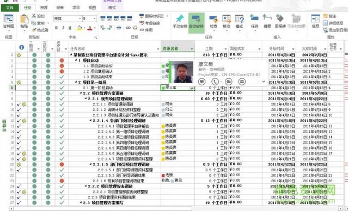Image resolution: width=348 pixels, height=211 pixels.
Task: Click the split task button
Action: [x=119, y=28]
